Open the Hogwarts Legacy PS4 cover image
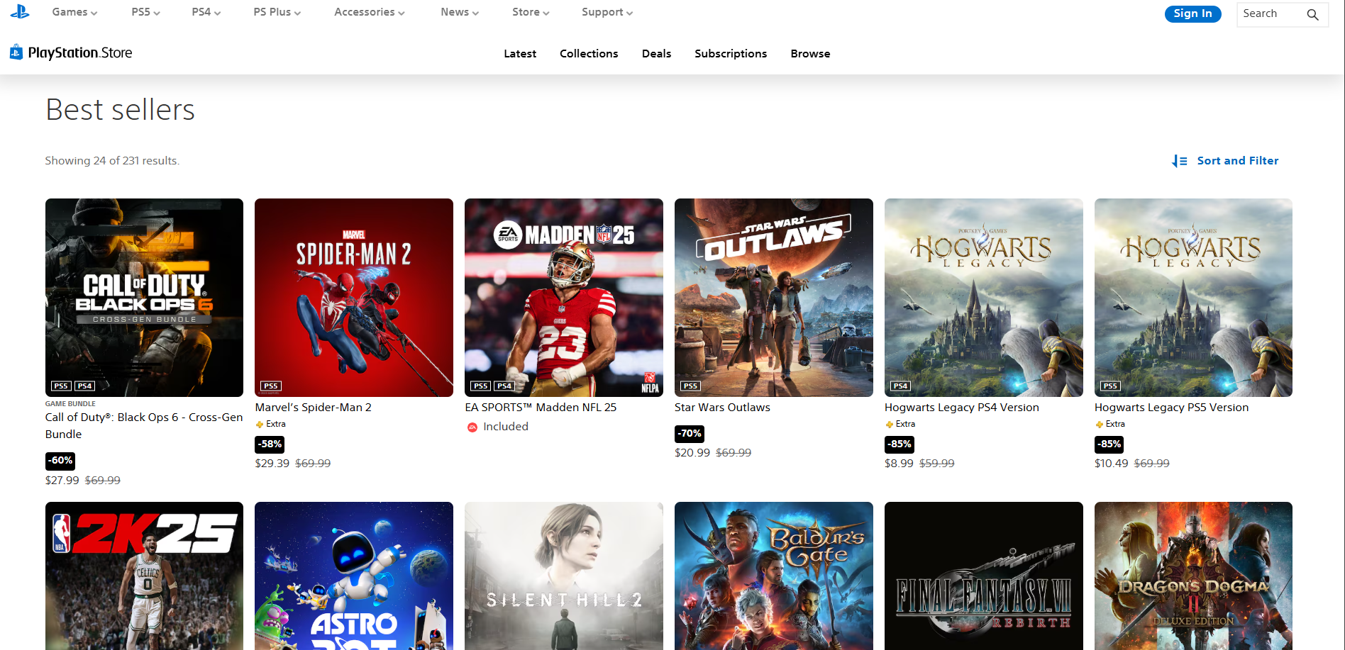Viewport: 1345px width, 650px height. 984,298
